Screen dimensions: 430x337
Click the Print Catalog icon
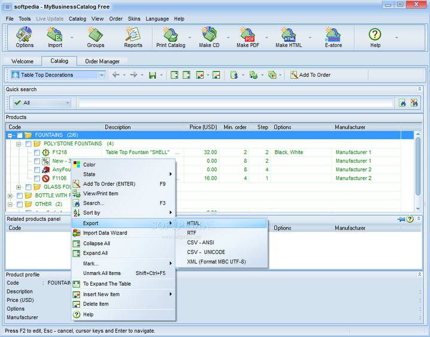pos(171,37)
